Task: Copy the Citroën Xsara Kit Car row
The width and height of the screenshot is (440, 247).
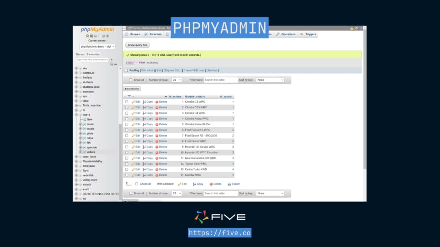Action: coord(148,124)
